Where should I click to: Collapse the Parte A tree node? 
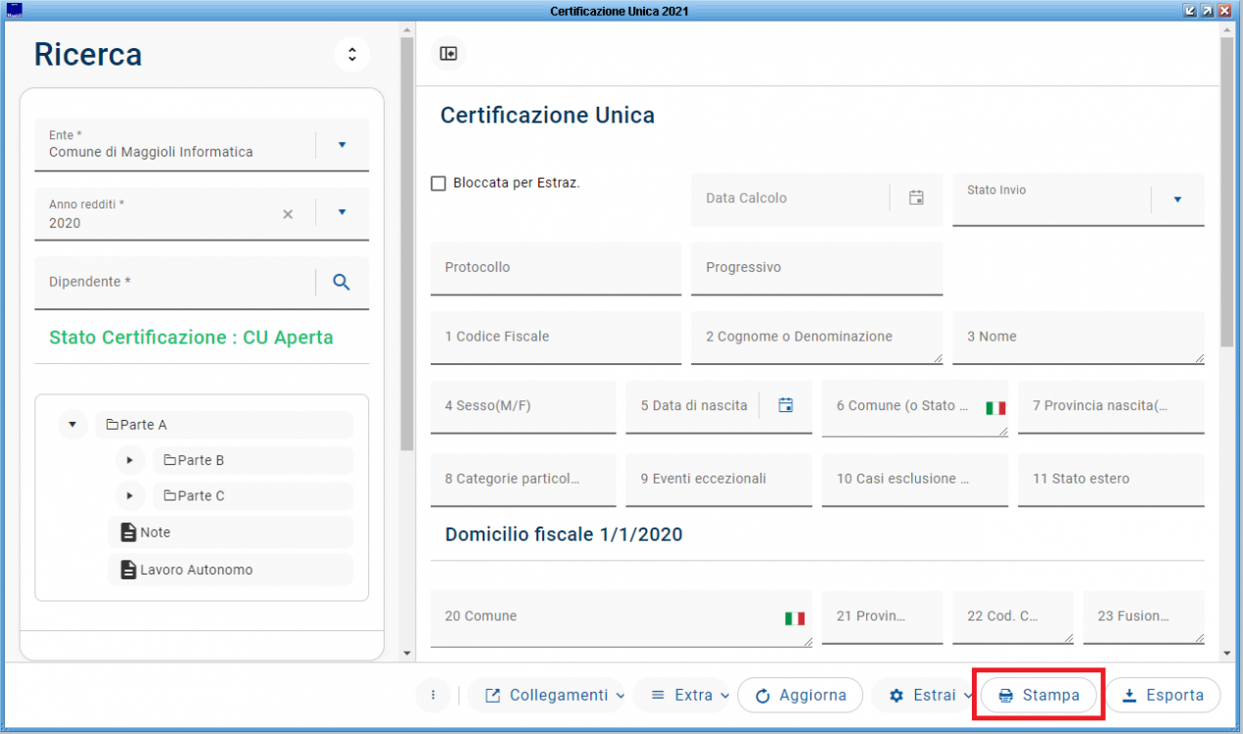(72, 425)
